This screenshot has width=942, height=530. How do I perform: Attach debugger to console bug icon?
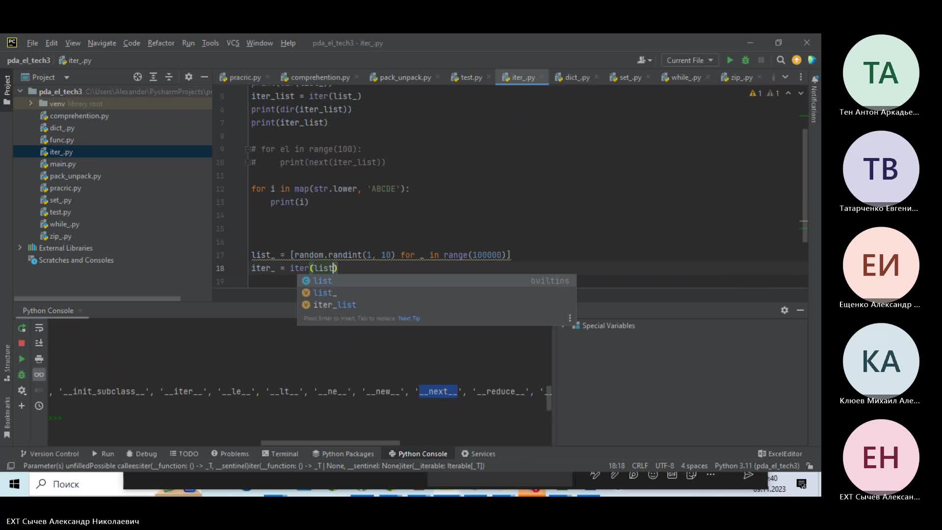click(x=22, y=375)
